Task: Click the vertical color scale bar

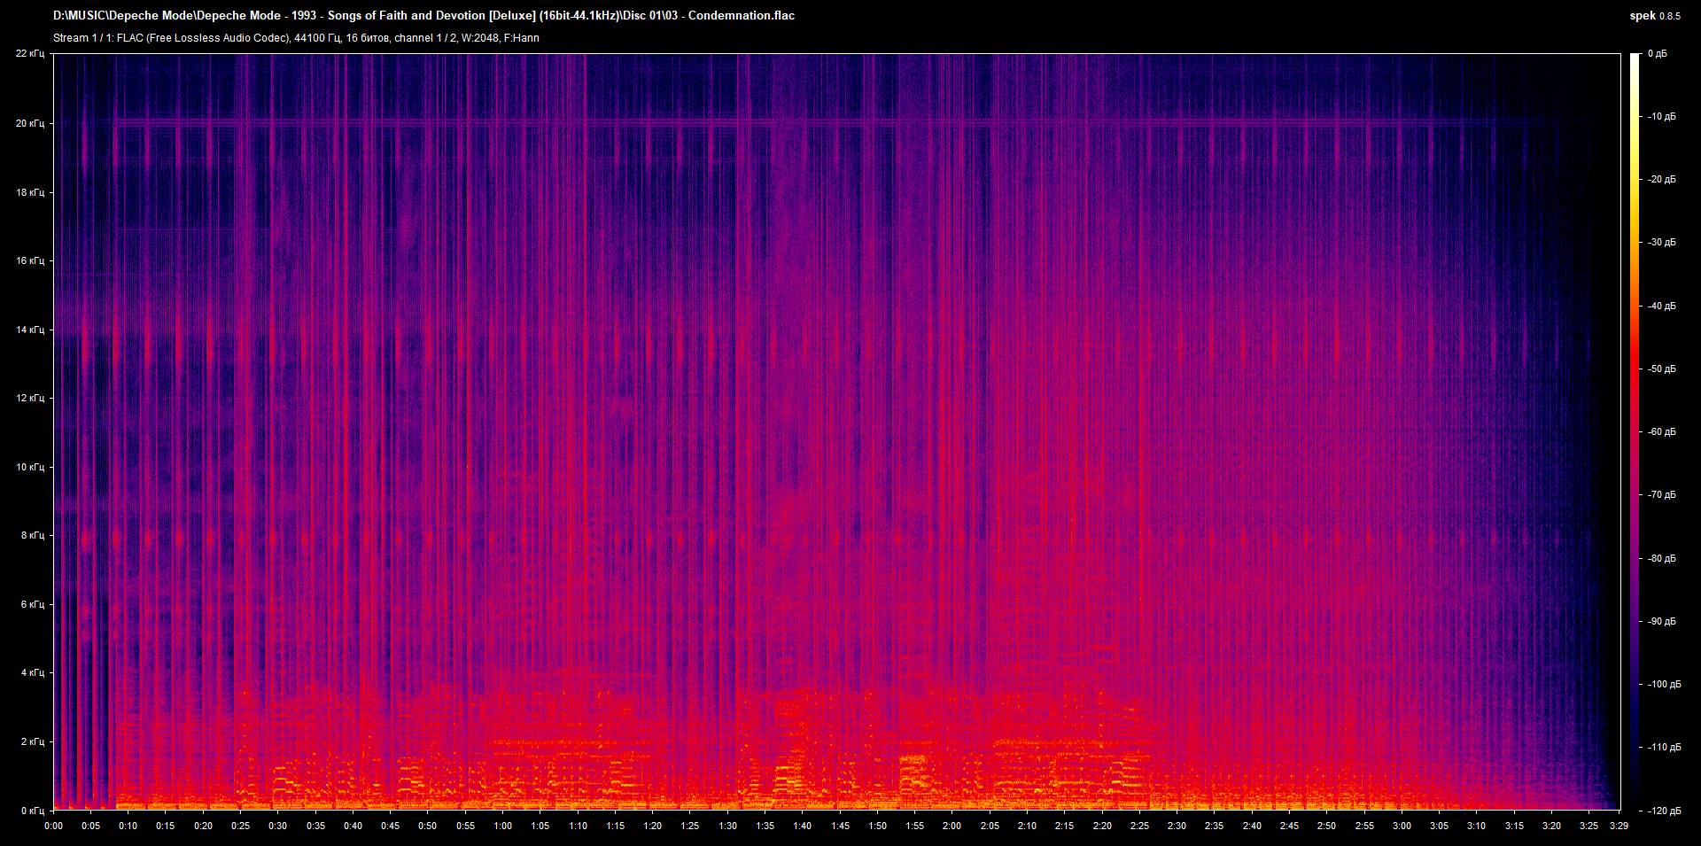Action: (x=1635, y=431)
